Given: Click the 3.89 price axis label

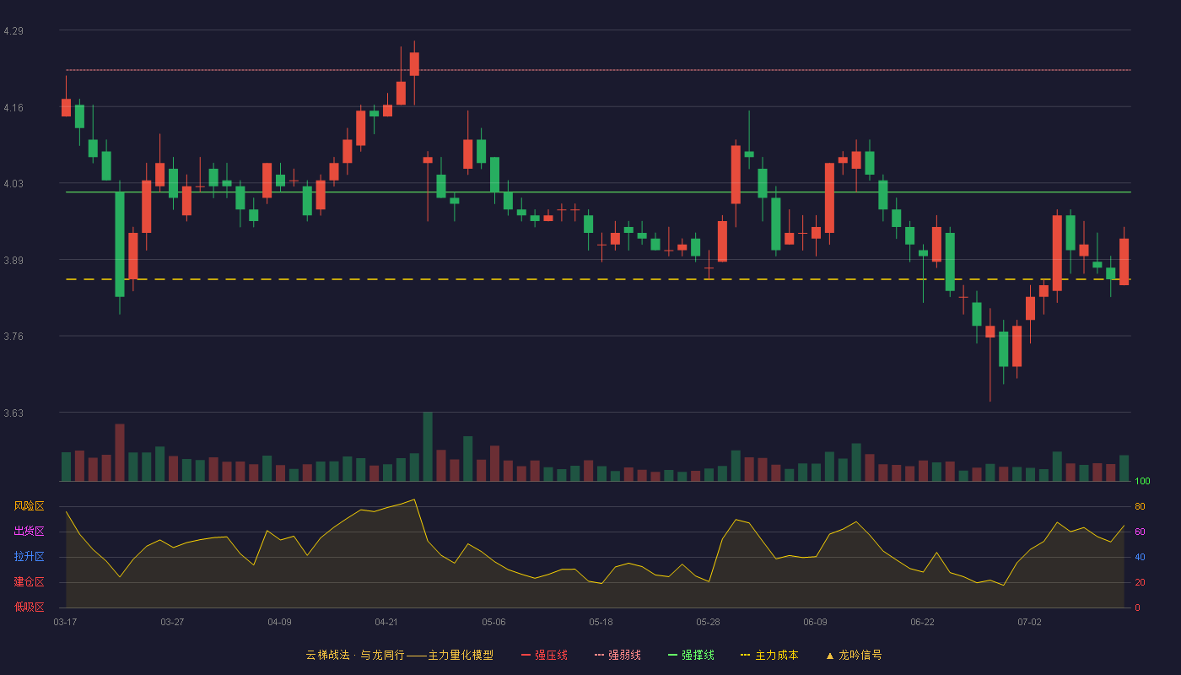Looking at the screenshot, I should click(x=13, y=261).
